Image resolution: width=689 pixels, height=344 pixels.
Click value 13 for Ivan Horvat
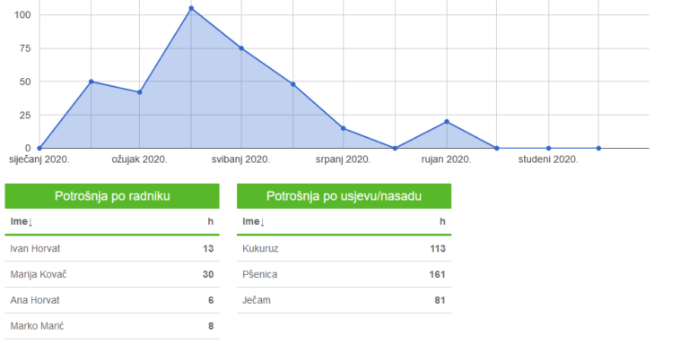(x=208, y=249)
